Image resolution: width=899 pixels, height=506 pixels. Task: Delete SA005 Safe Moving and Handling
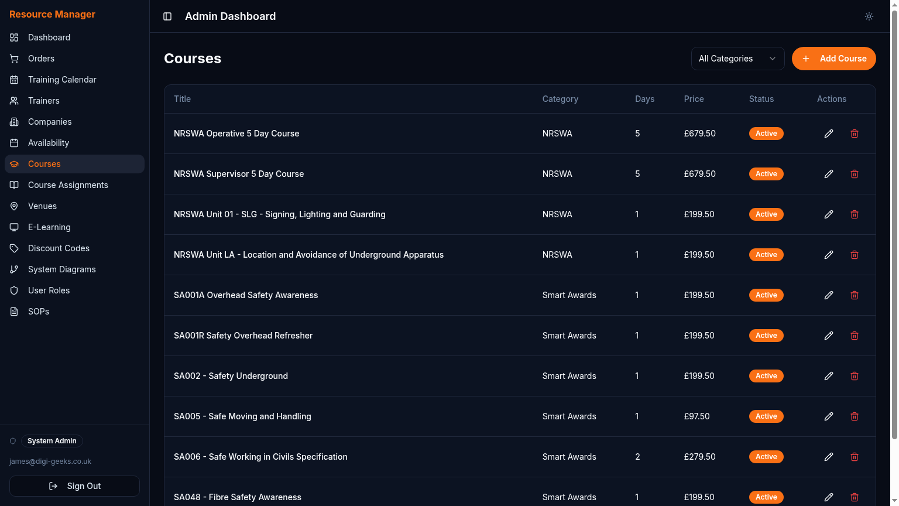(x=855, y=416)
